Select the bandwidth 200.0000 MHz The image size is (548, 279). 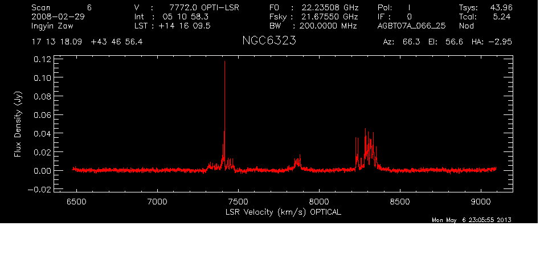[x=328, y=26]
